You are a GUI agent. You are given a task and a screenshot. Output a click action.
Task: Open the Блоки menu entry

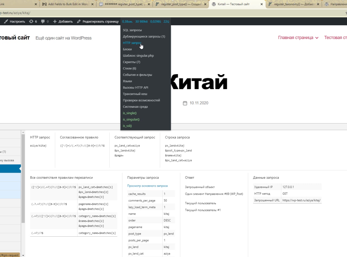click(127, 49)
